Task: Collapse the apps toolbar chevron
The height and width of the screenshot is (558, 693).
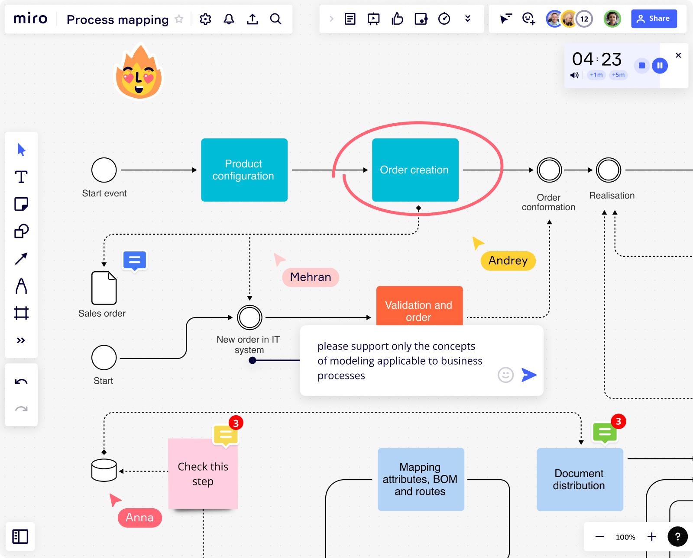Action: point(331,19)
